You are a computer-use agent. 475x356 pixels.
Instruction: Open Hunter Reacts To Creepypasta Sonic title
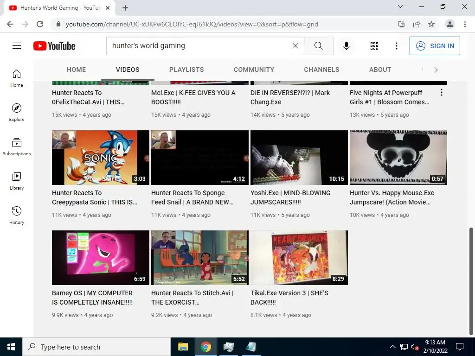[95, 197]
